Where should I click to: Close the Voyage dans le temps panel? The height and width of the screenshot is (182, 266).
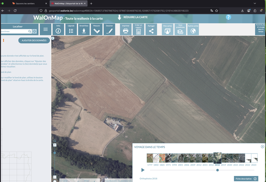pyautogui.click(x=262, y=147)
